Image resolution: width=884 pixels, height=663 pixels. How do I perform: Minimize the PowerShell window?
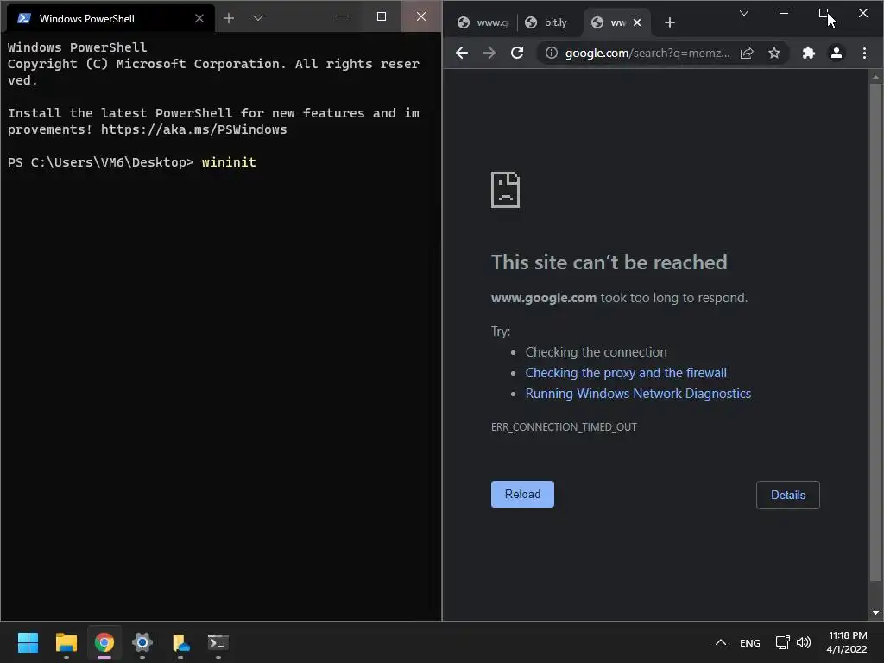(342, 16)
